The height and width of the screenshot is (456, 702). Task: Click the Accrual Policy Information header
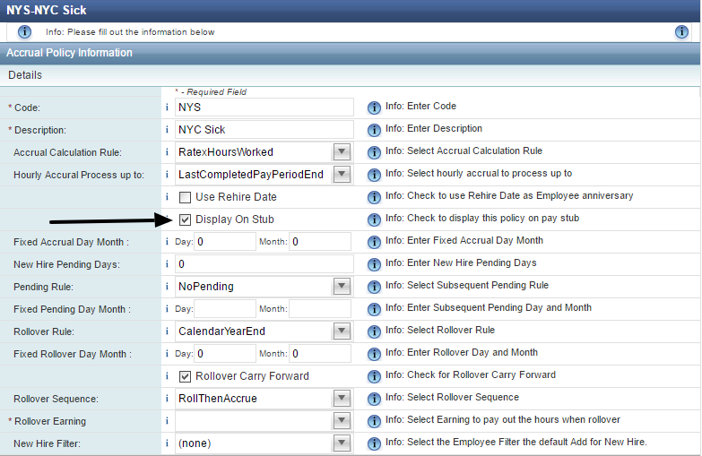(x=69, y=53)
